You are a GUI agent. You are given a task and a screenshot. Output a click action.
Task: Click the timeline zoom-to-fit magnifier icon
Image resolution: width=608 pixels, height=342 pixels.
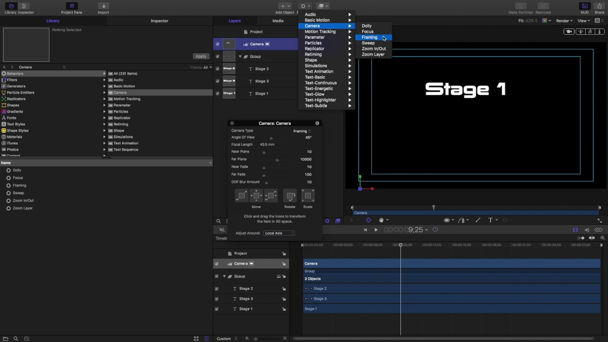602,238
